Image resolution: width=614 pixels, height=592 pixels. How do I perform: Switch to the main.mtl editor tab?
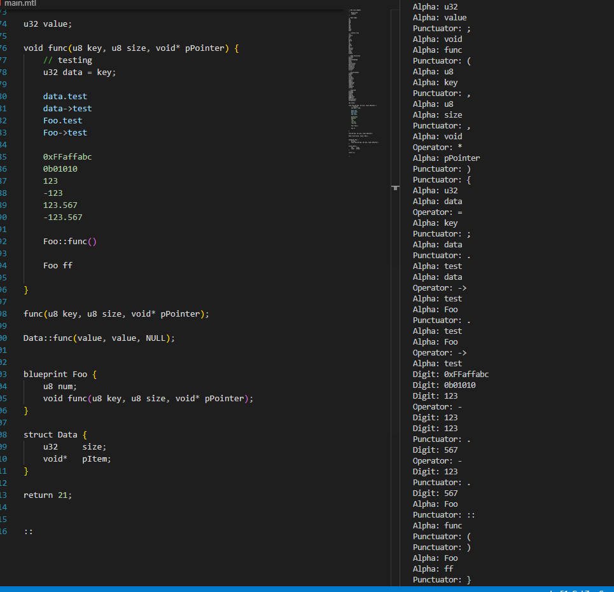[x=20, y=3]
